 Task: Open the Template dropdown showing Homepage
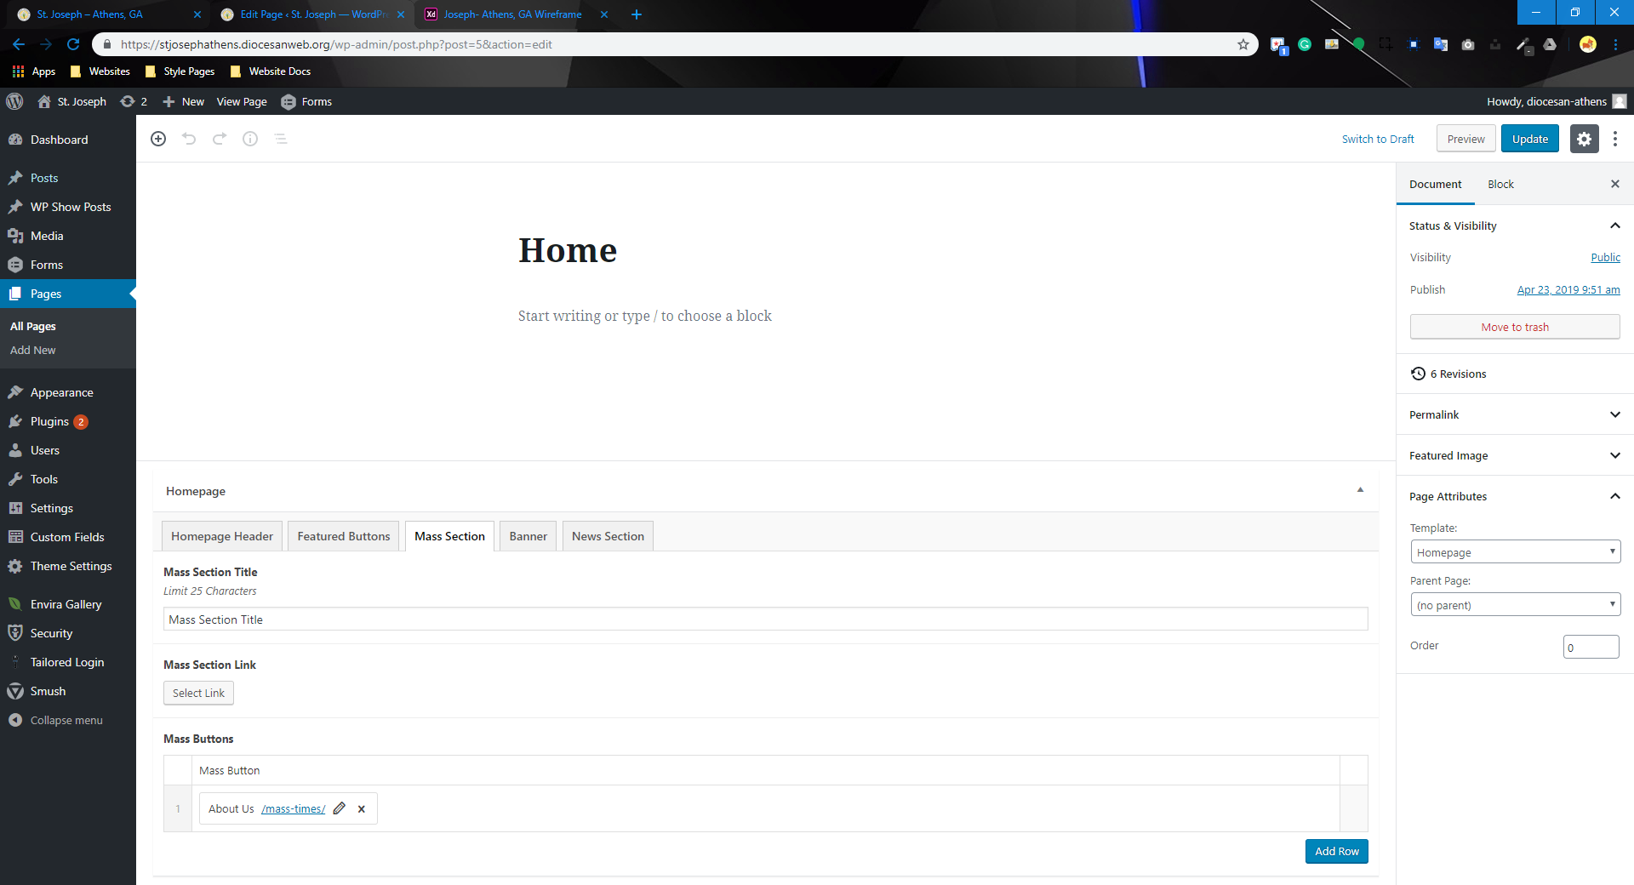(x=1515, y=552)
